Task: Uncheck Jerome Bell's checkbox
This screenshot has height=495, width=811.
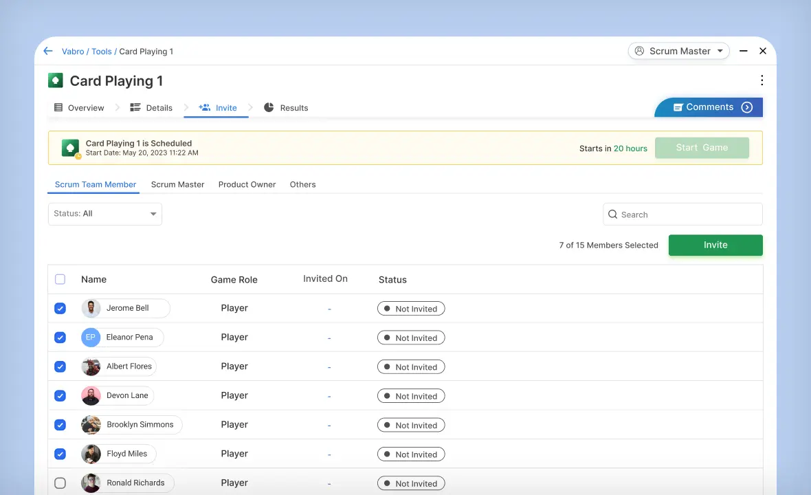Action: point(60,309)
